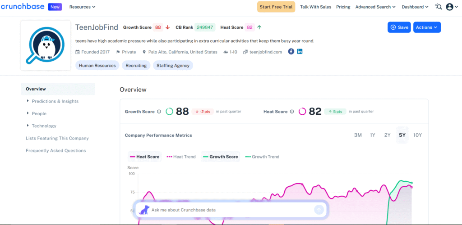This screenshot has width=462, height=225.
Task: Switch chart range to 1Y
Action: pos(372,135)
